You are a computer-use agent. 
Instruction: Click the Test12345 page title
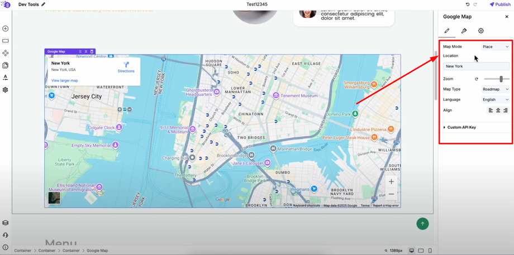(257, 4)
